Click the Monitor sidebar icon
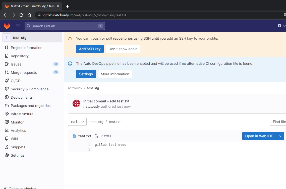The height and width of the screenshot is (189, 286). click(x=7, y=122)
